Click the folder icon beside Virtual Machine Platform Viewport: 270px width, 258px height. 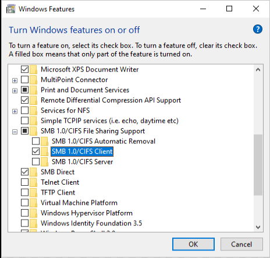tap(34, 203)
